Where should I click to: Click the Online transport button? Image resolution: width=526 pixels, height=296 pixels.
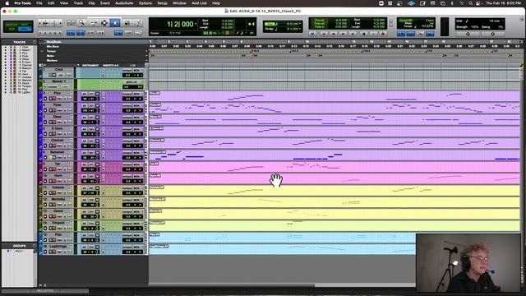pos(312,34)
